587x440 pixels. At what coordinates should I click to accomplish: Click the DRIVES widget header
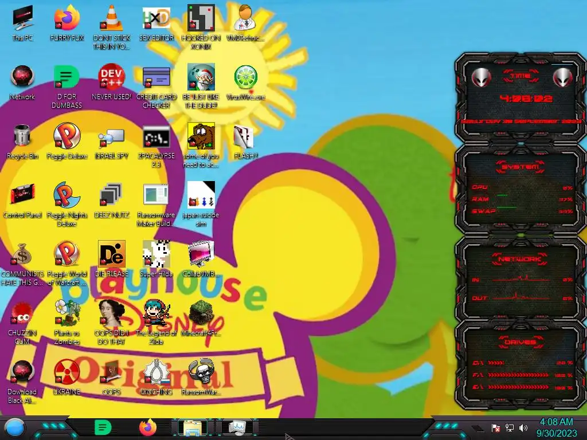click(520, 342)
